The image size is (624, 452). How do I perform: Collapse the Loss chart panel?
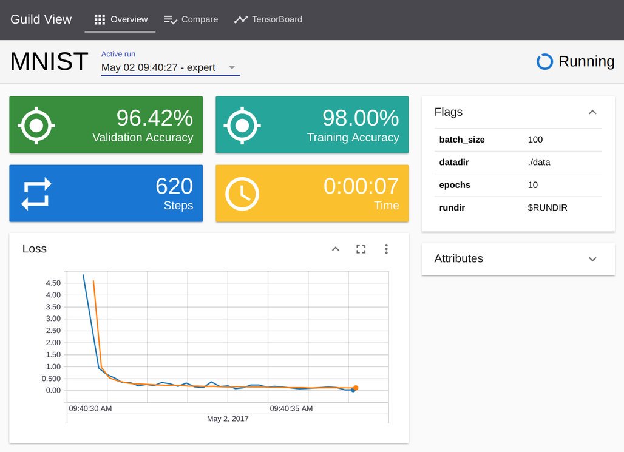(336, 249)
